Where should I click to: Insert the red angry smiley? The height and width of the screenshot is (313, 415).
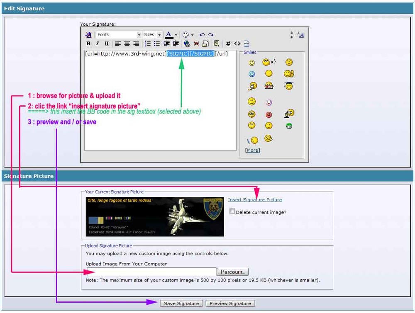[x=269, y=115]
